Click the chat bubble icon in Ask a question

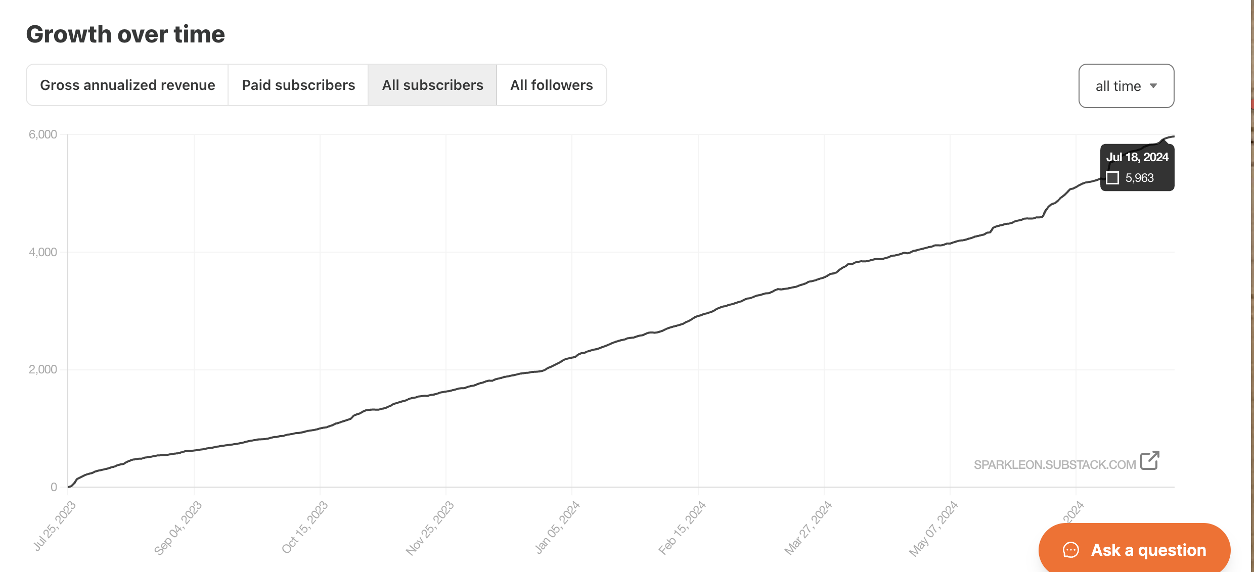click(1070, 550)
